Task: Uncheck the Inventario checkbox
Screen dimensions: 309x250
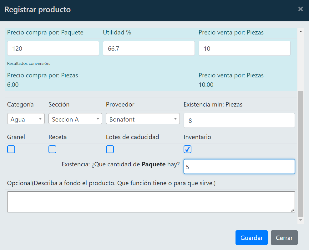Action: click(187, 149)
